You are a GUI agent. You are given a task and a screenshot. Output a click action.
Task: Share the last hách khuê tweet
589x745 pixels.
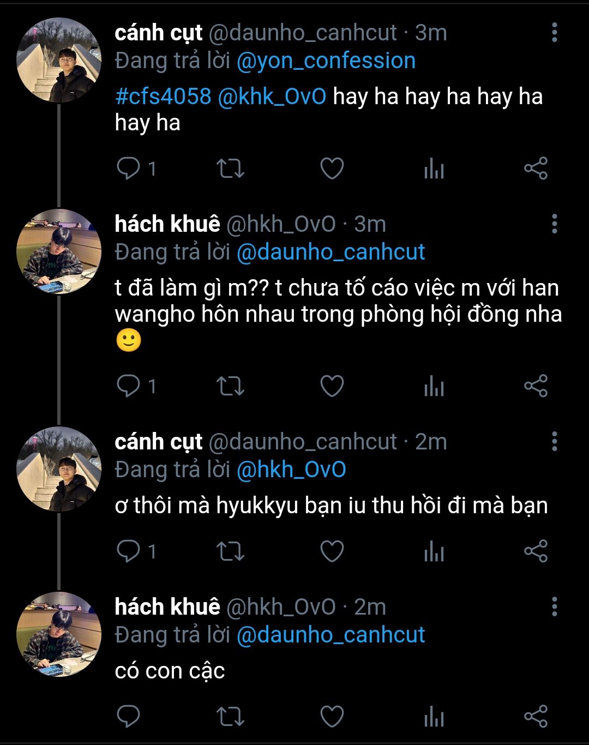coord(536,717)
